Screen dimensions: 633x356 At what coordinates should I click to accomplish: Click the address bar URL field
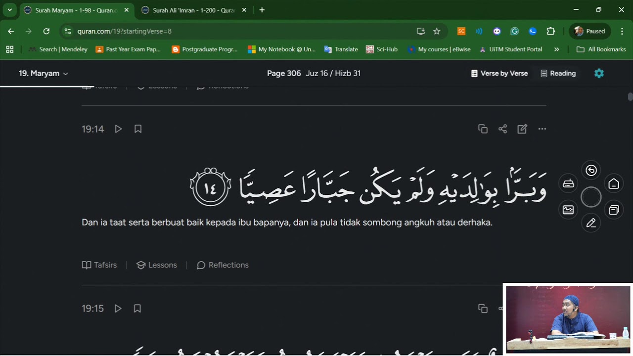tap(242, 31)
